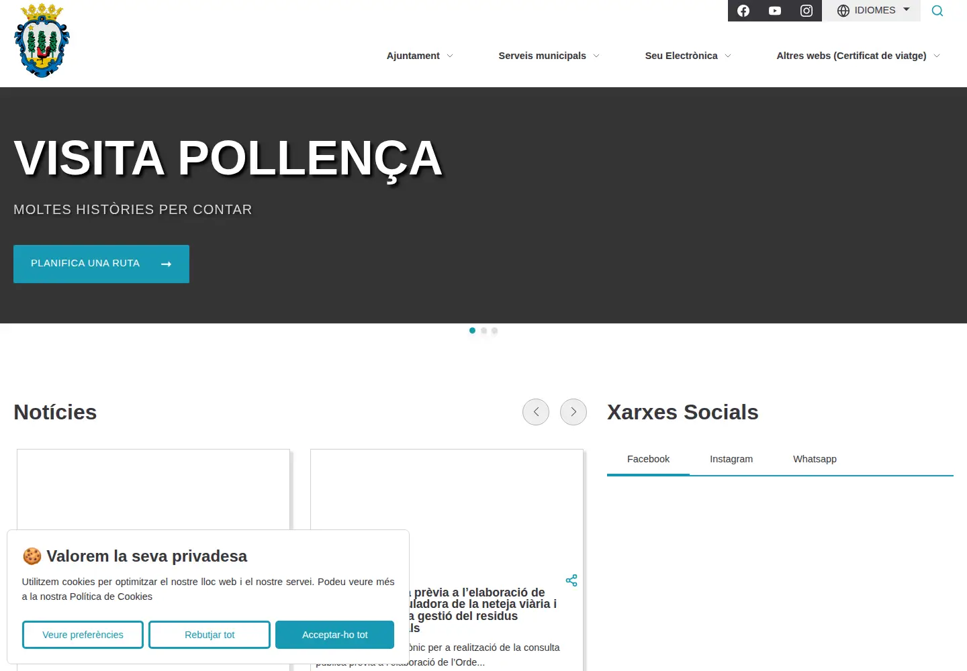Expand the Ajuntament menu
967x671 pixels.
pos(420,56)
